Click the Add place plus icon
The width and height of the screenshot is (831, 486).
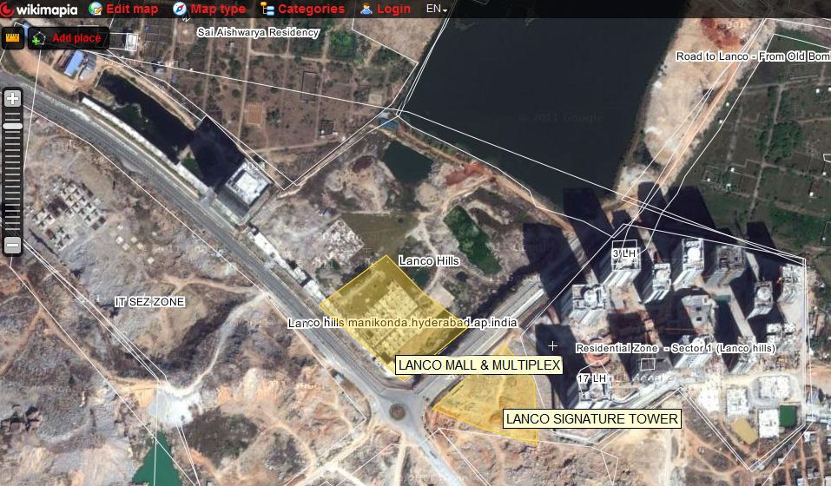[x=38, y=39]
